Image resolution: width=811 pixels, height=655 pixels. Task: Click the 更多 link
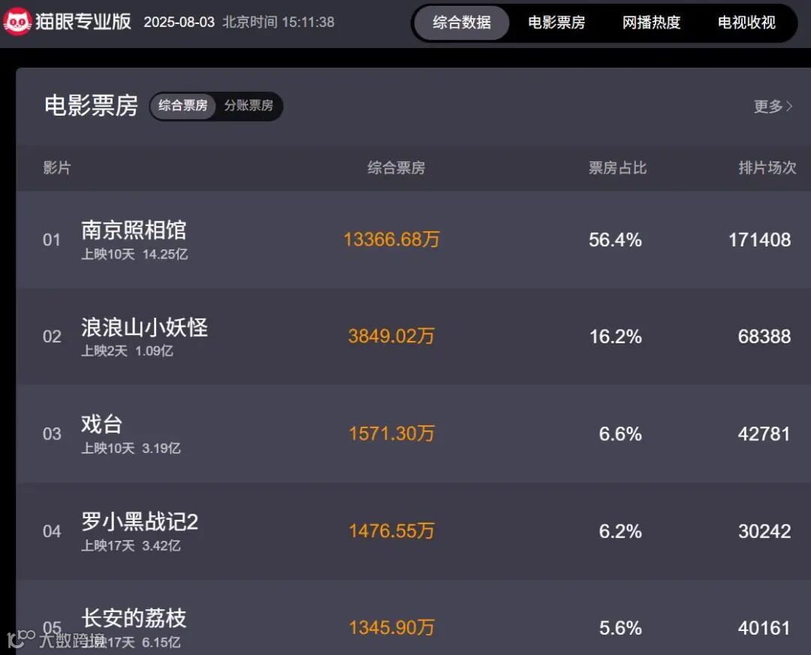[768, 107]
